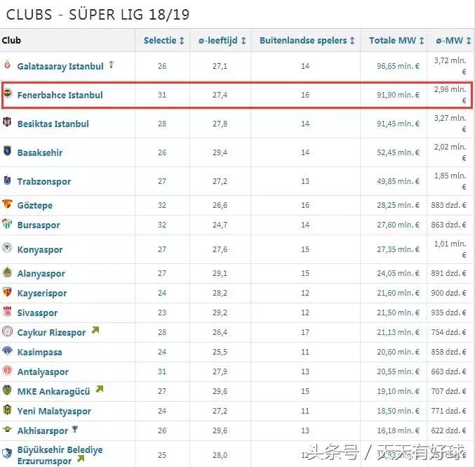Click the Bursaspor club crest
Screen dimensions: 475x467
coord(7,225)
